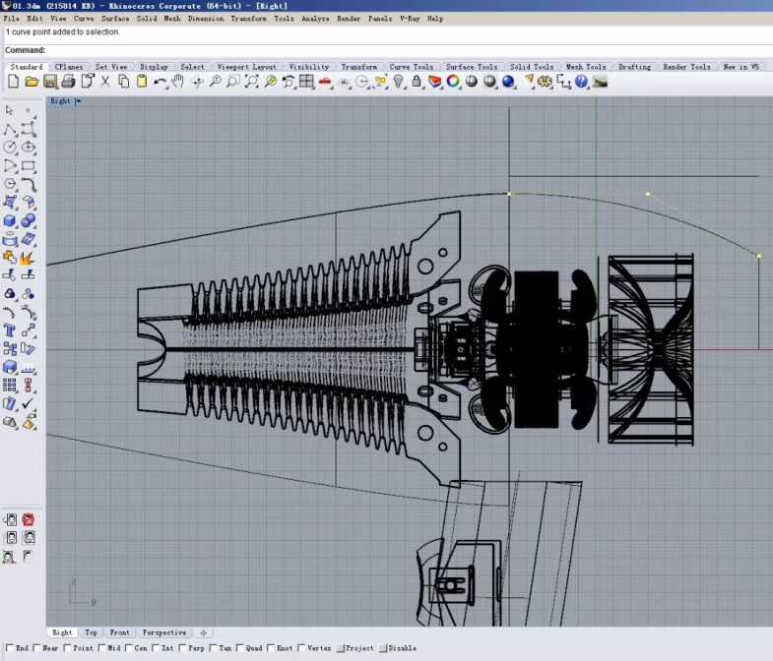Select the Pan view hand icon
Screen dimensions: 773x661
point(177,82)
